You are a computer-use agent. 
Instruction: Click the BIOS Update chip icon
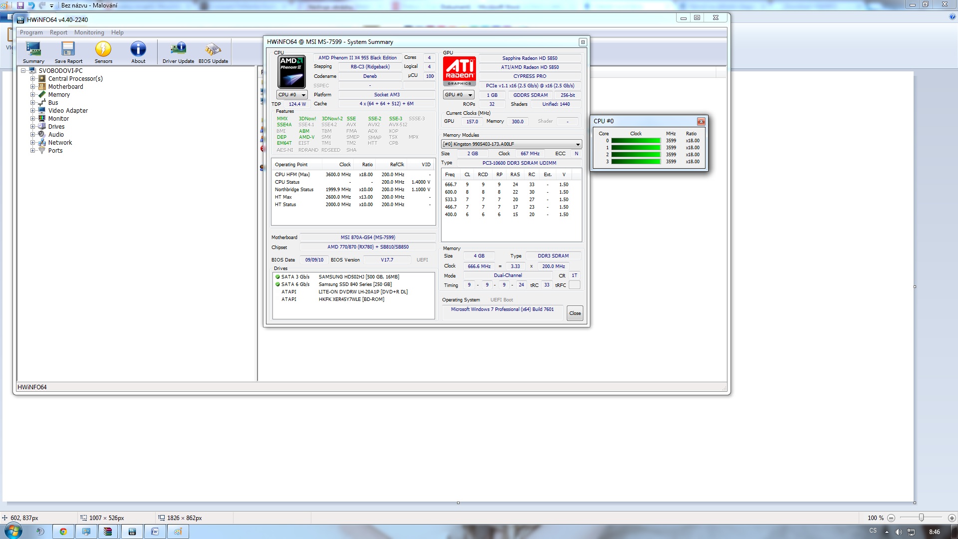coord(213,52)
